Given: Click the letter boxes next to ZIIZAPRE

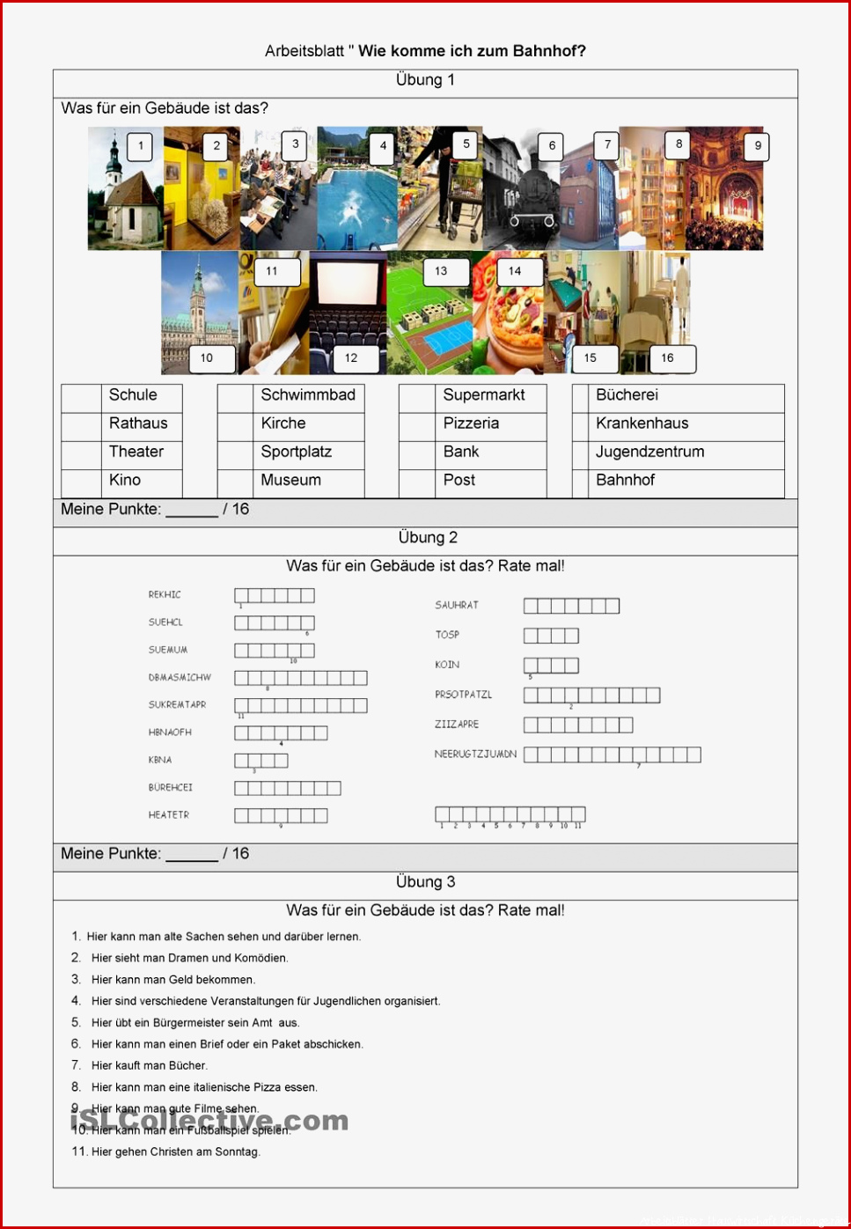Looking at the screenshot, I should [578, 725].
